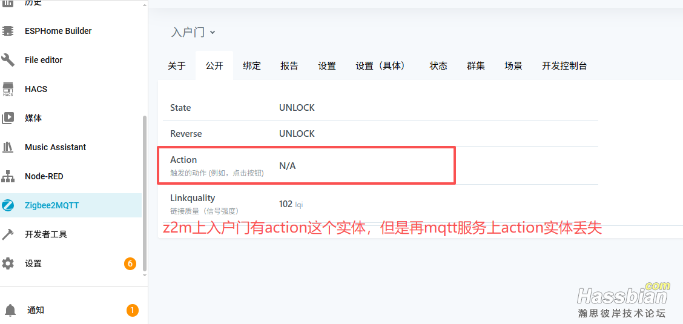Open the 开发控制台 tab
The width and height of the screenshot is (683, 324).
click(x=564, y=66)
